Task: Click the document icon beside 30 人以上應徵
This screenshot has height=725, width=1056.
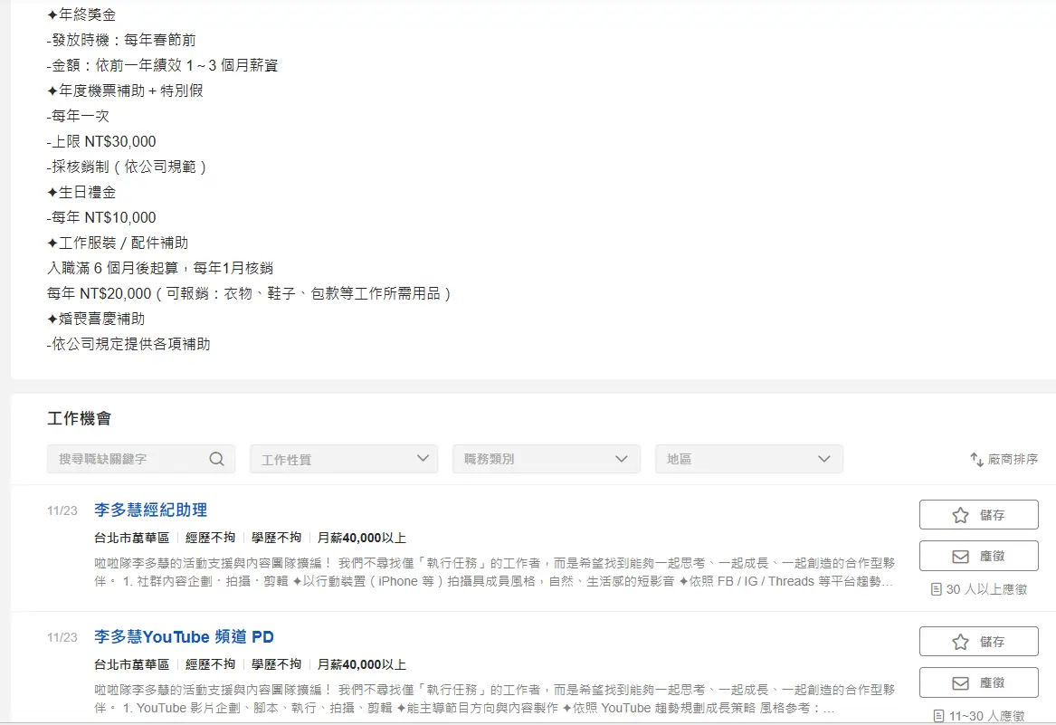Action: click(937, 589)
